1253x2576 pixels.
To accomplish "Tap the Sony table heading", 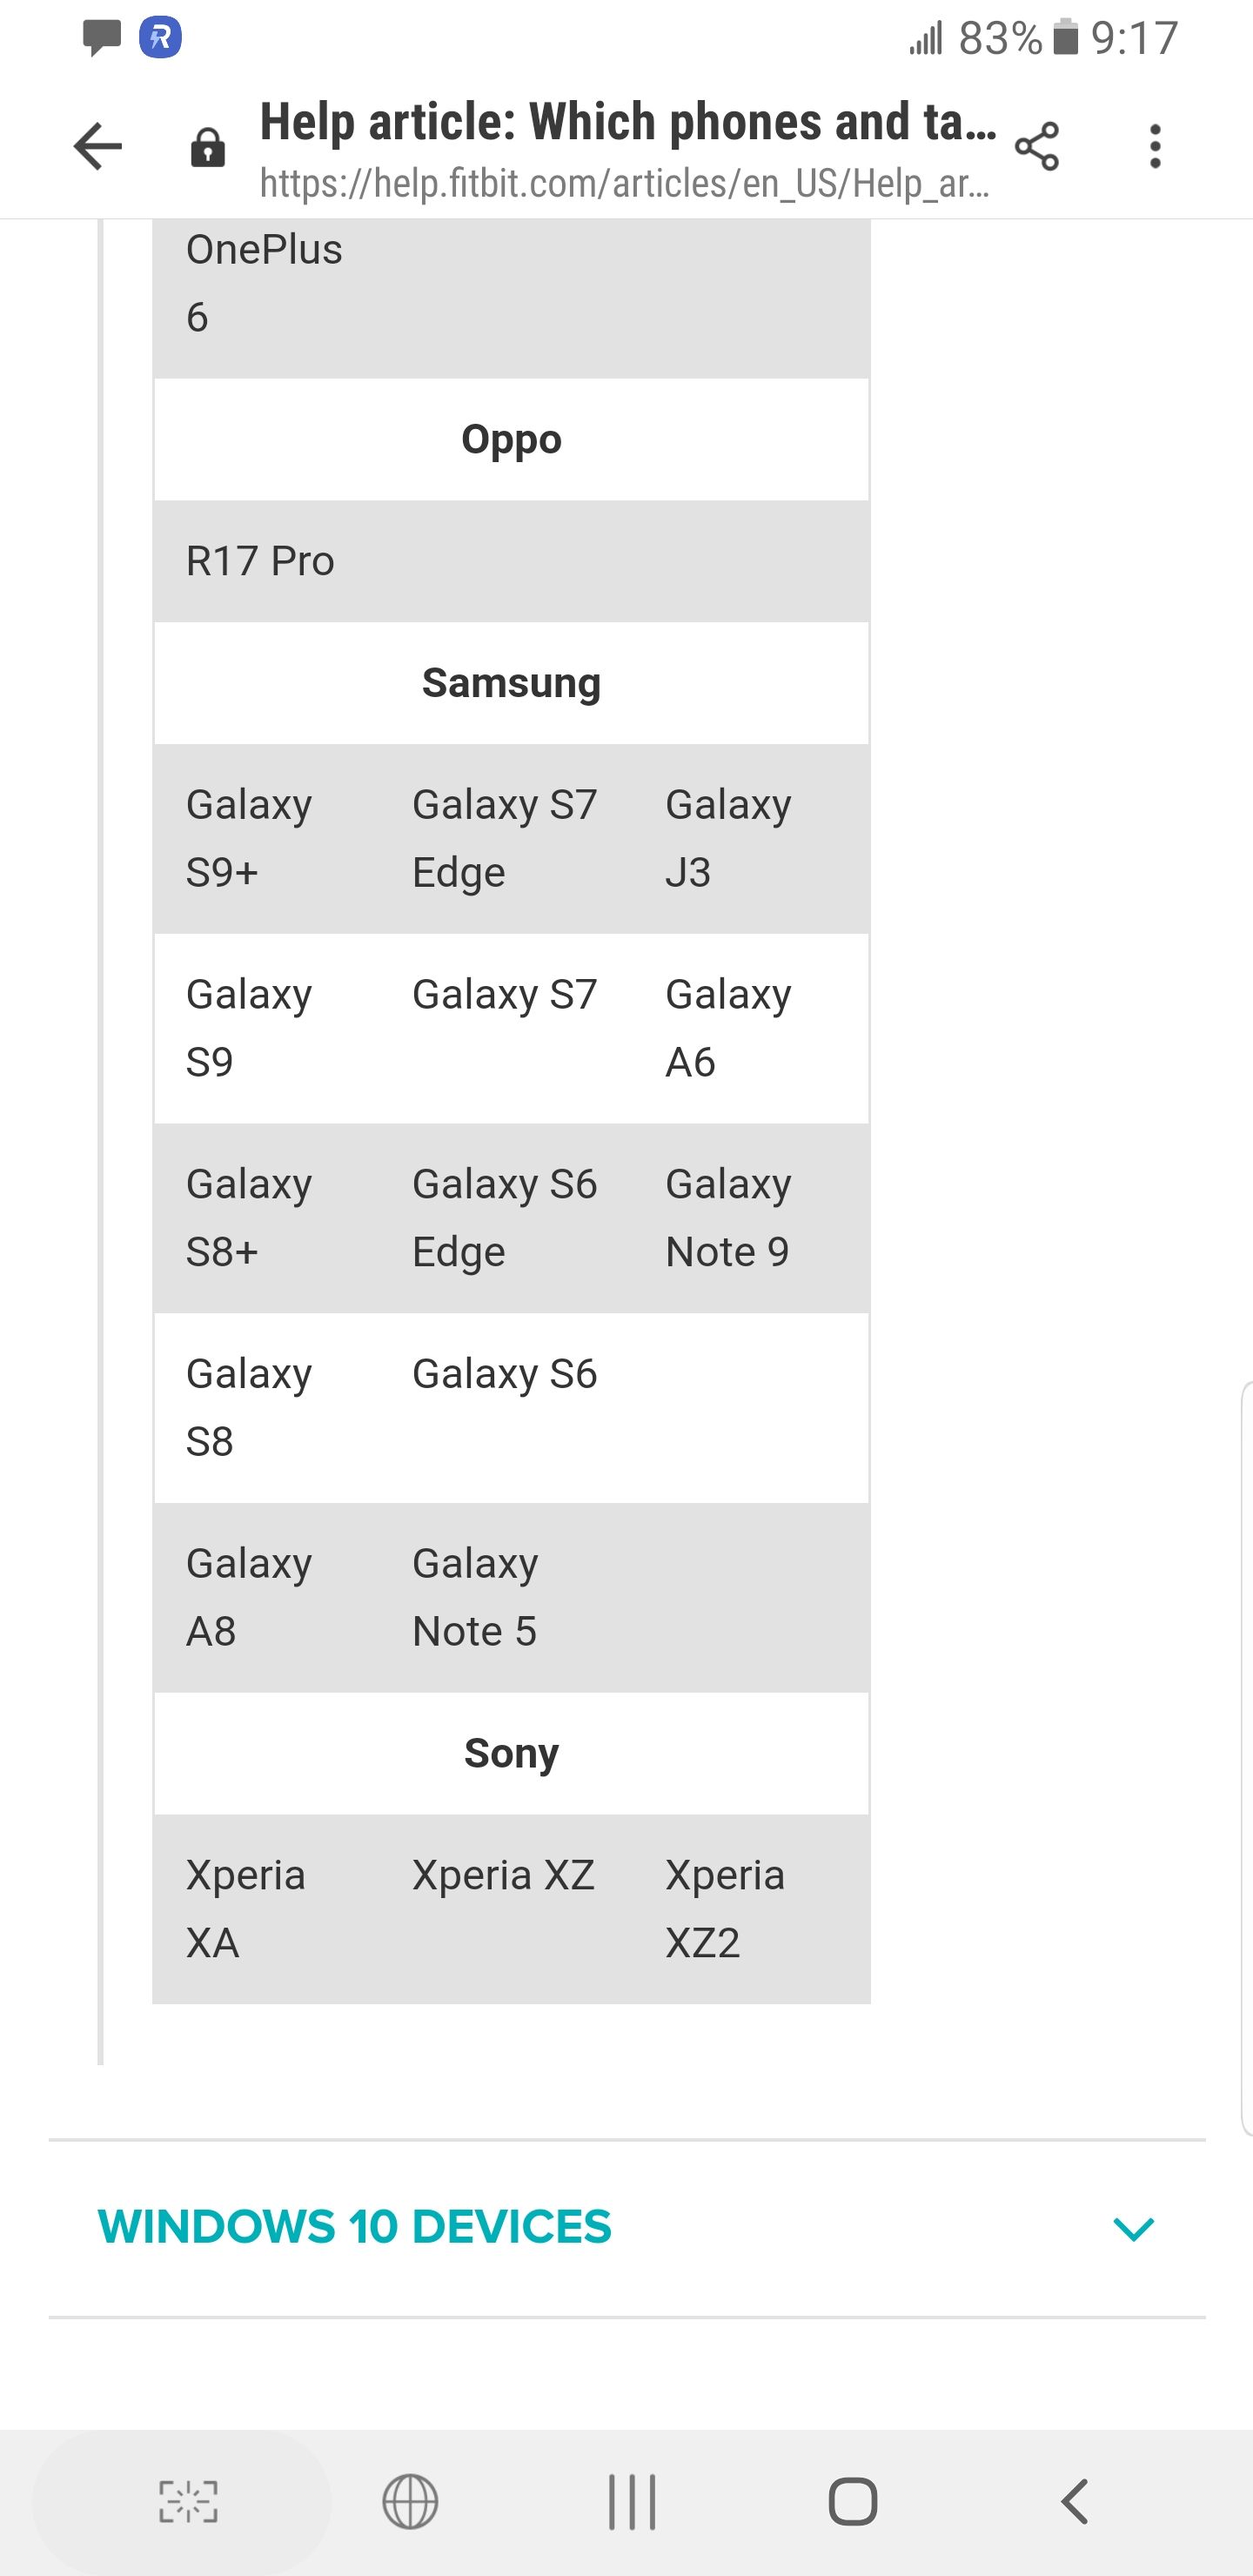I will tap(511, 1753).
